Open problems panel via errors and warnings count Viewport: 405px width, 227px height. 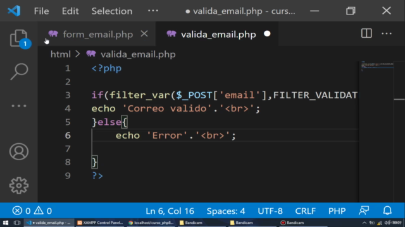coord(32,211)
